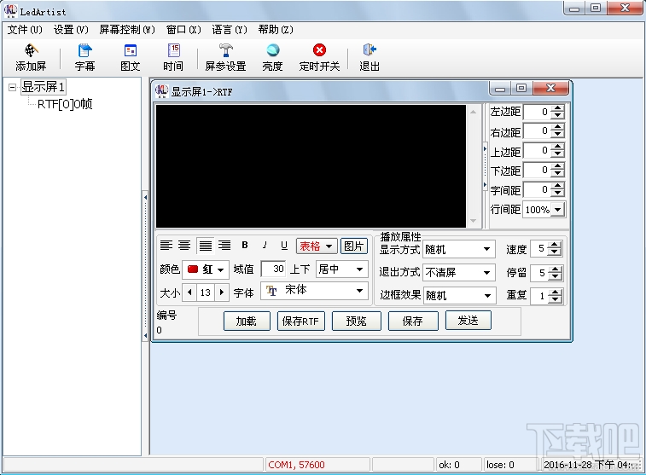Click the Picture (图片) button
The width and height of the screenshot is (646, 475).
pos(353,246)
